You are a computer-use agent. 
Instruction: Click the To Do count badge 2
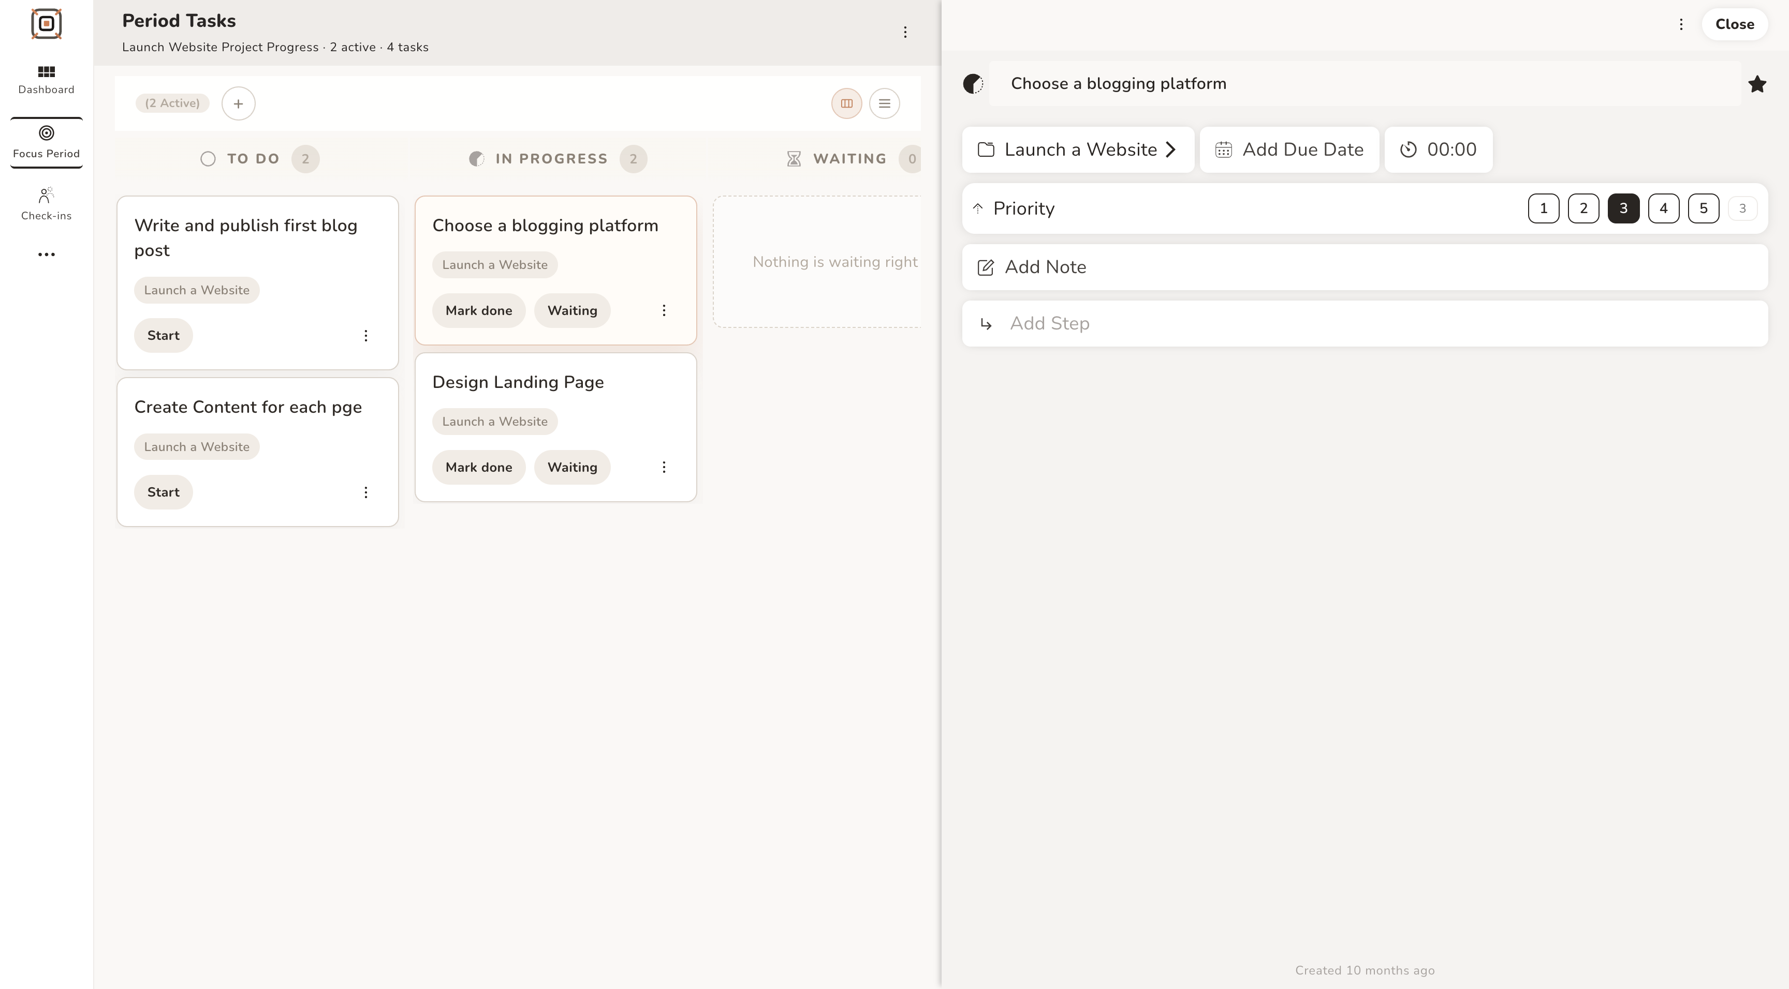click(x=305, y=159)
